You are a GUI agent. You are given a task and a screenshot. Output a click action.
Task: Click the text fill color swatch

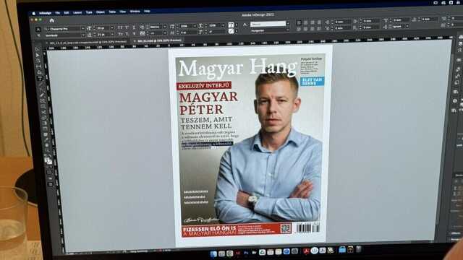(x=231, y=25)
